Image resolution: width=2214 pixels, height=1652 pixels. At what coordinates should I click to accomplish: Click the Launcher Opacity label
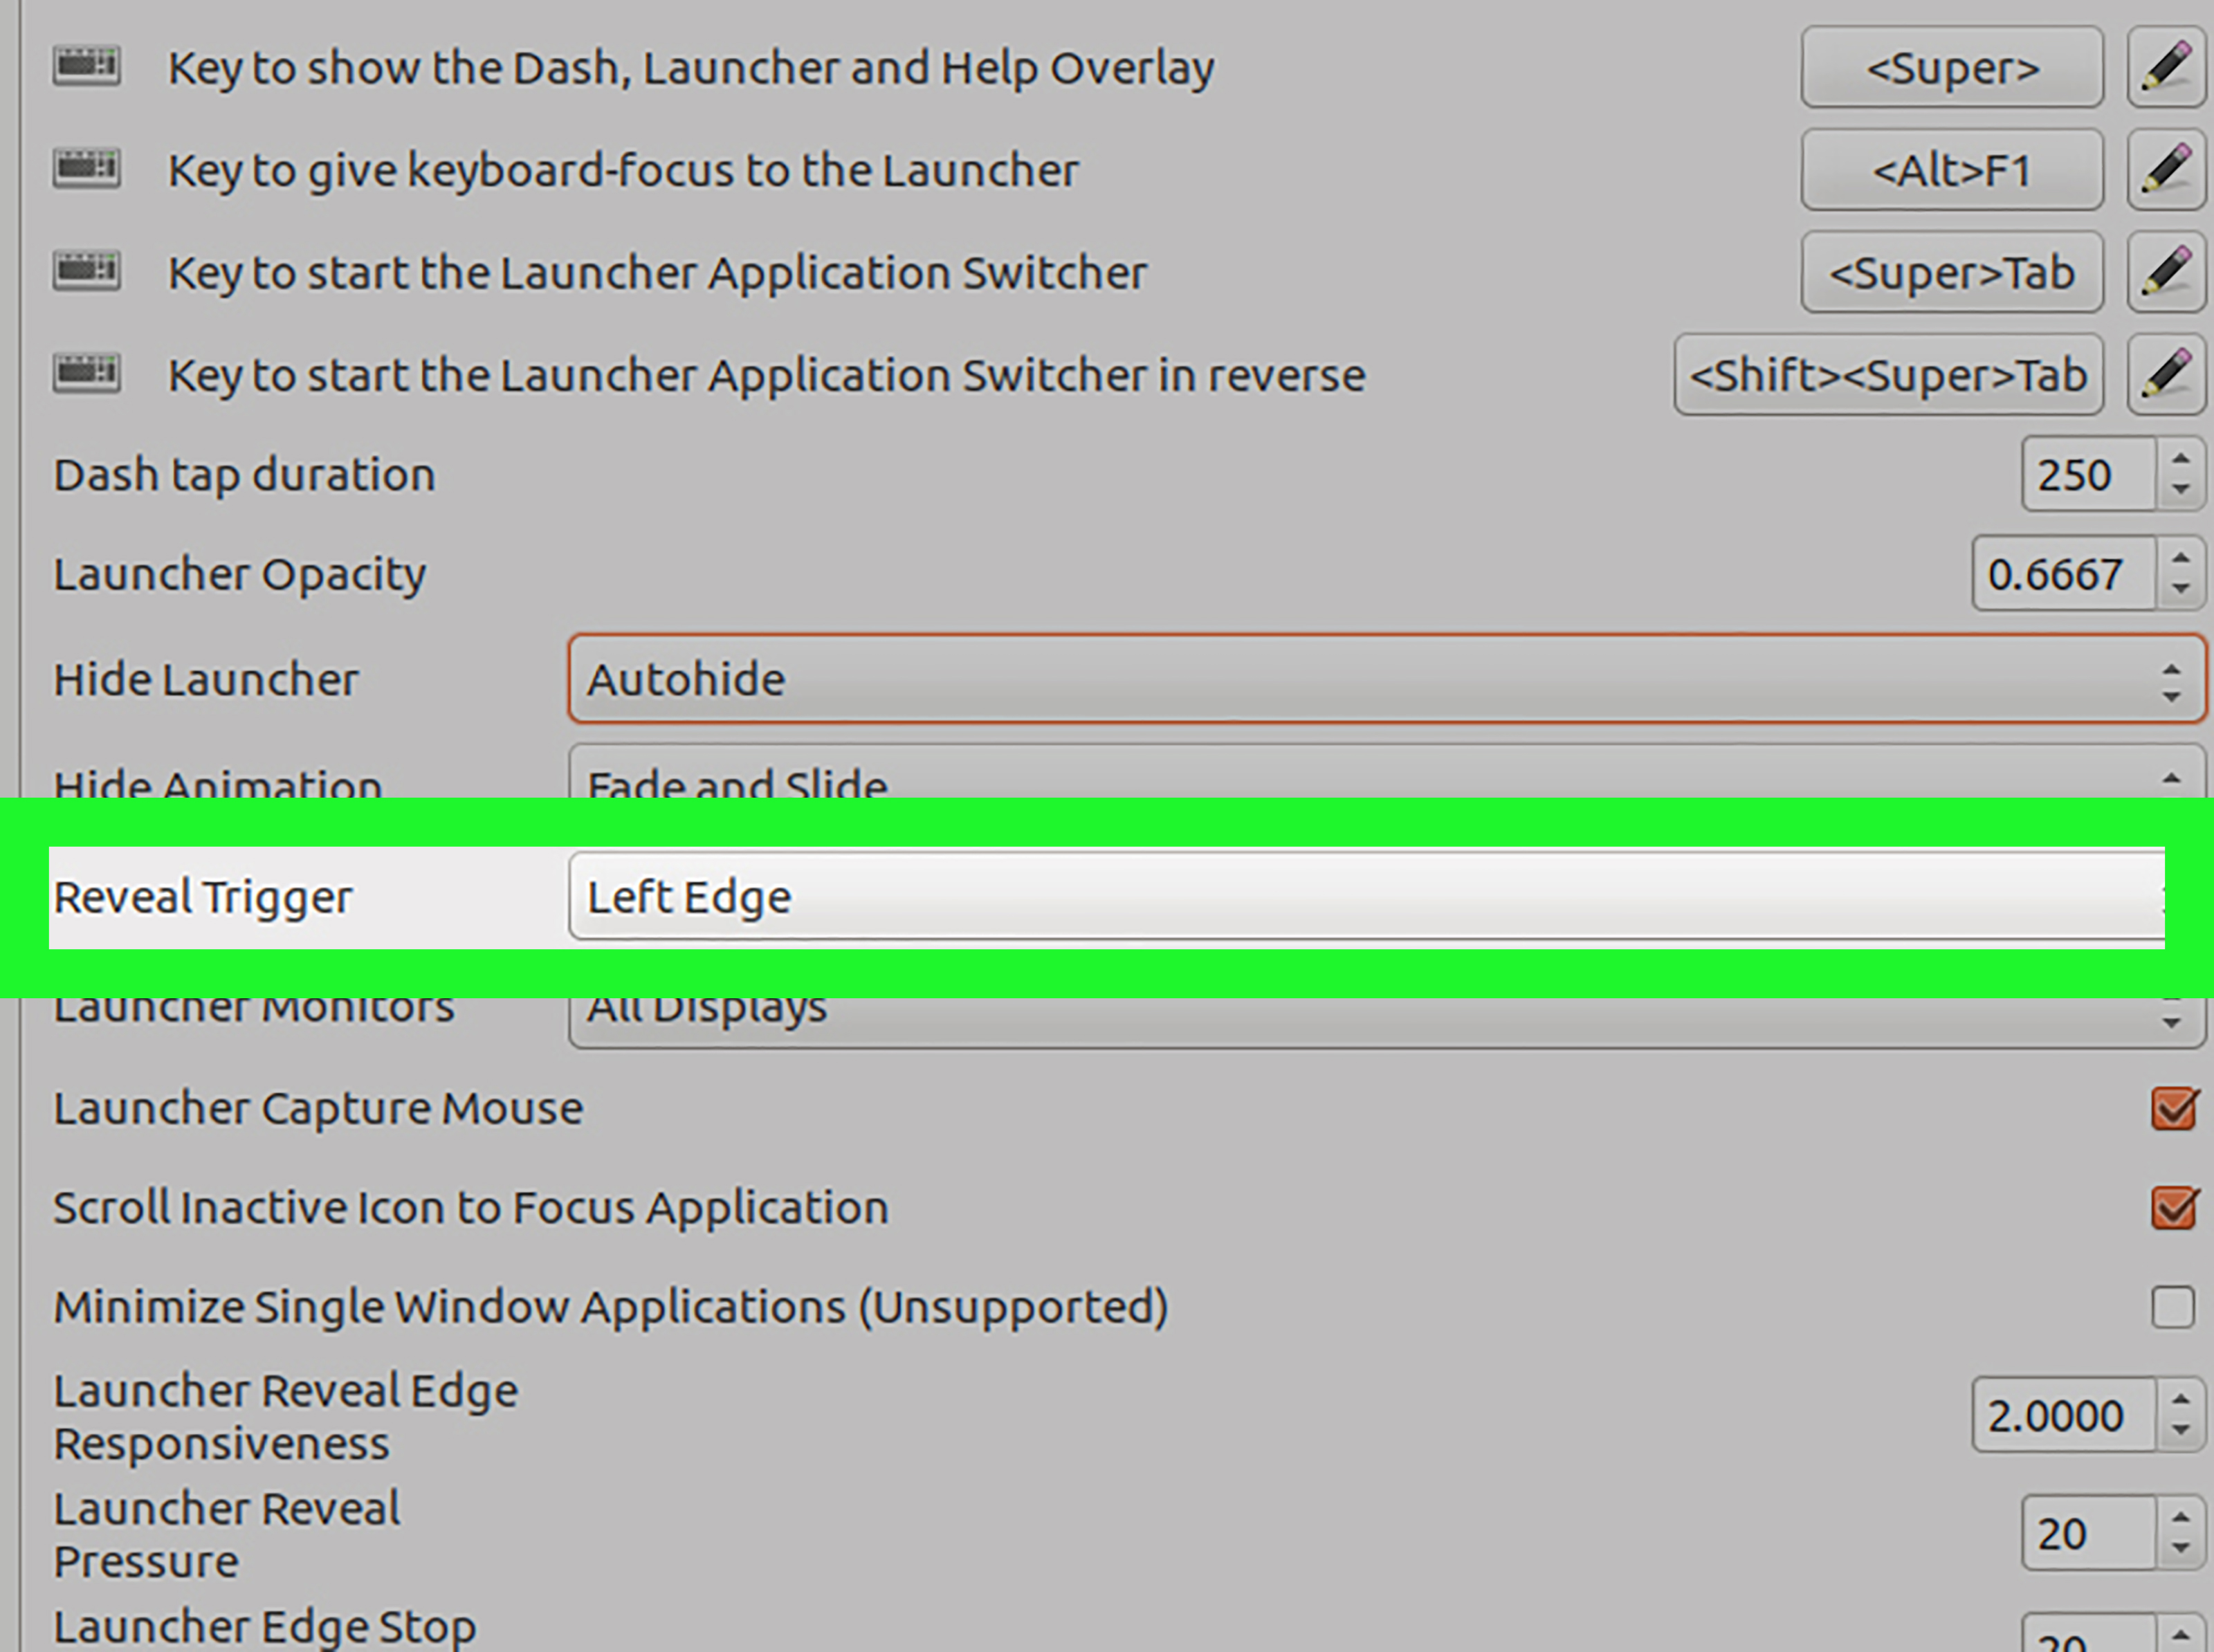tap(240, 575)
